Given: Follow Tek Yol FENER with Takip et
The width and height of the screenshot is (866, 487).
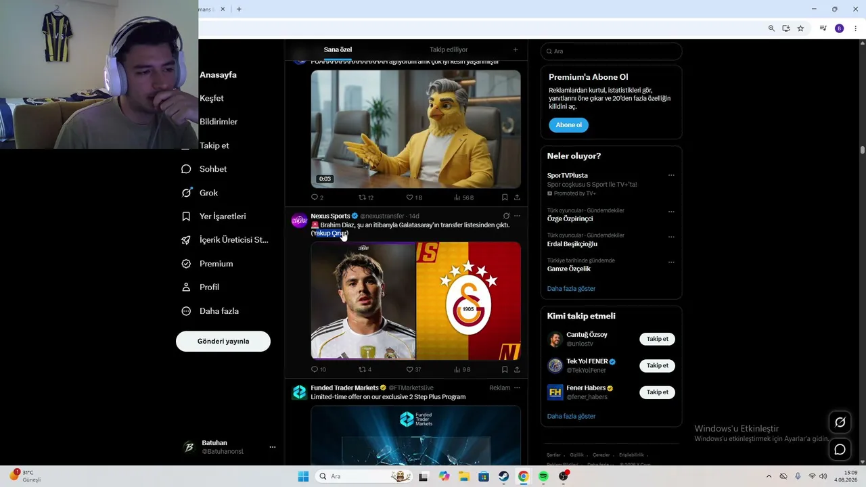Looking at the screenshot, I should tap(657, 365).
